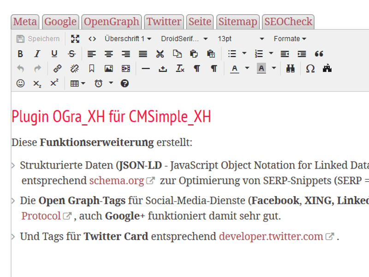
Task: Insert or edit a link
Action: (57, 69)
